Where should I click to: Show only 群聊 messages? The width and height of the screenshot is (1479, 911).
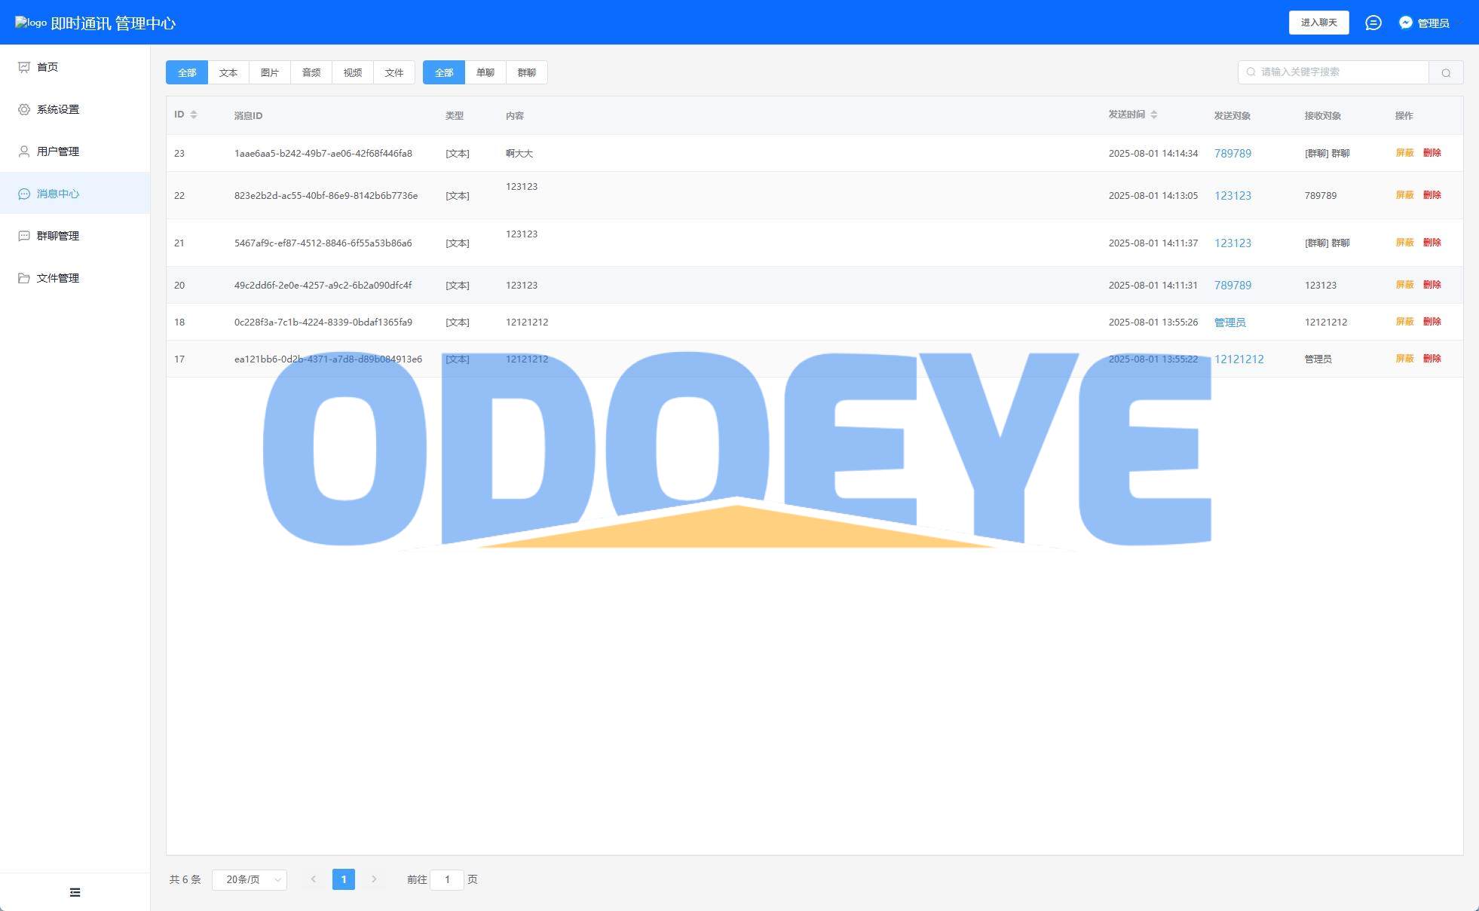click(526, 72)
